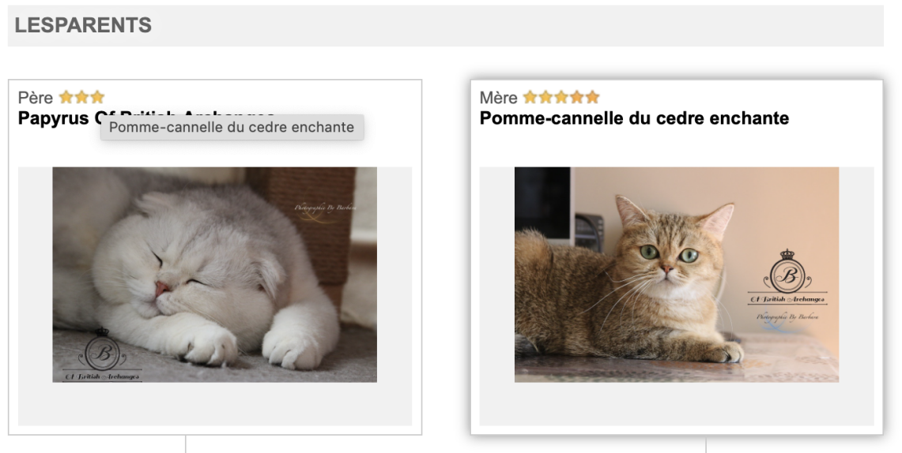Click the Mère label
This screenshot has height=453, width=902.
498,98
